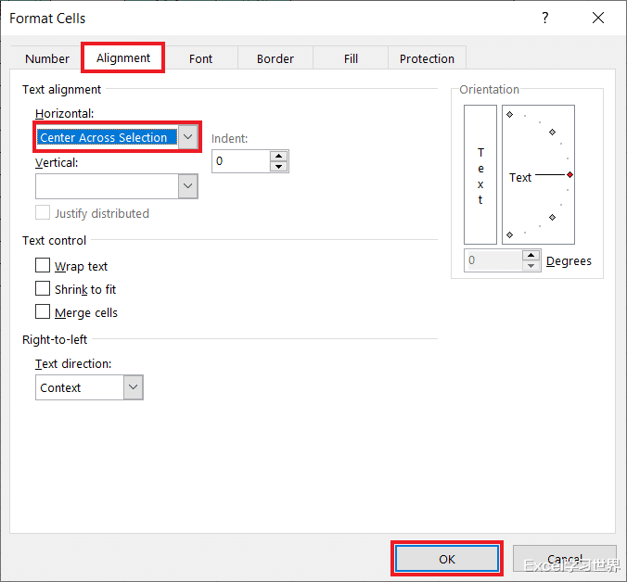Select the Center Across Selection field
This screenshot has height=582, width=627.
[x=108, y=137]
